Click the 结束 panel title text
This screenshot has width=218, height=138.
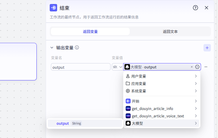65,8
